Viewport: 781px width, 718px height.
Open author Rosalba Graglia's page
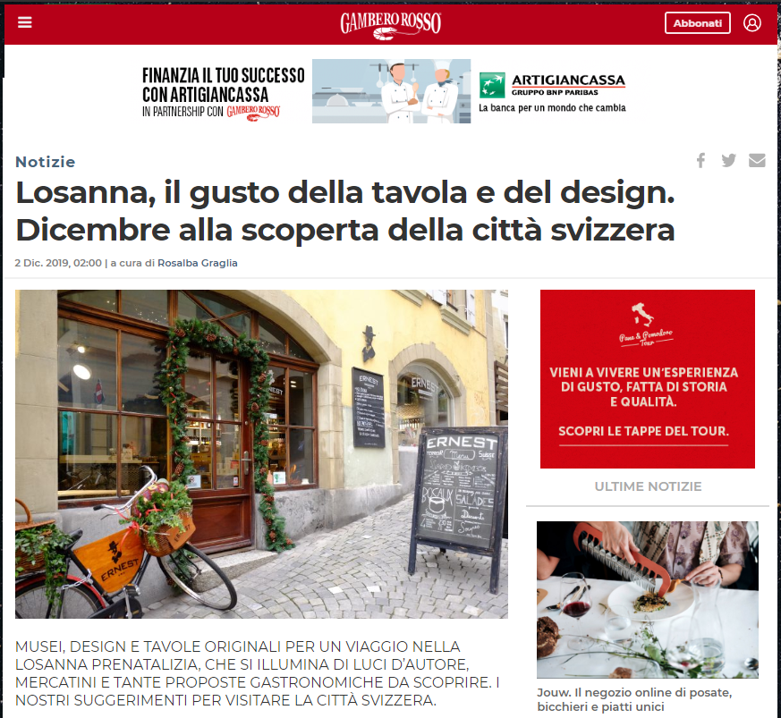pos(197,263)
